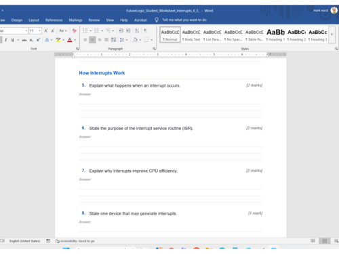Align paragraph text to the right
The width and height of the screenshot is (339, 254).
point(99,40)
